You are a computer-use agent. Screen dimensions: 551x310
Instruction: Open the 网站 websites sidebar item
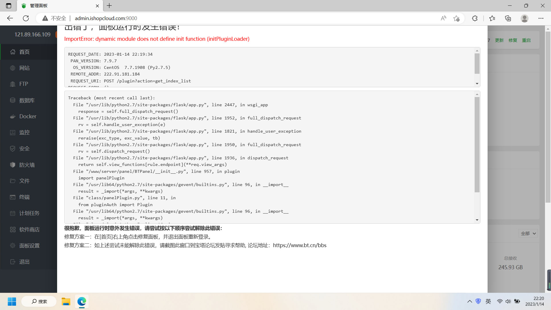coord(29,68)
